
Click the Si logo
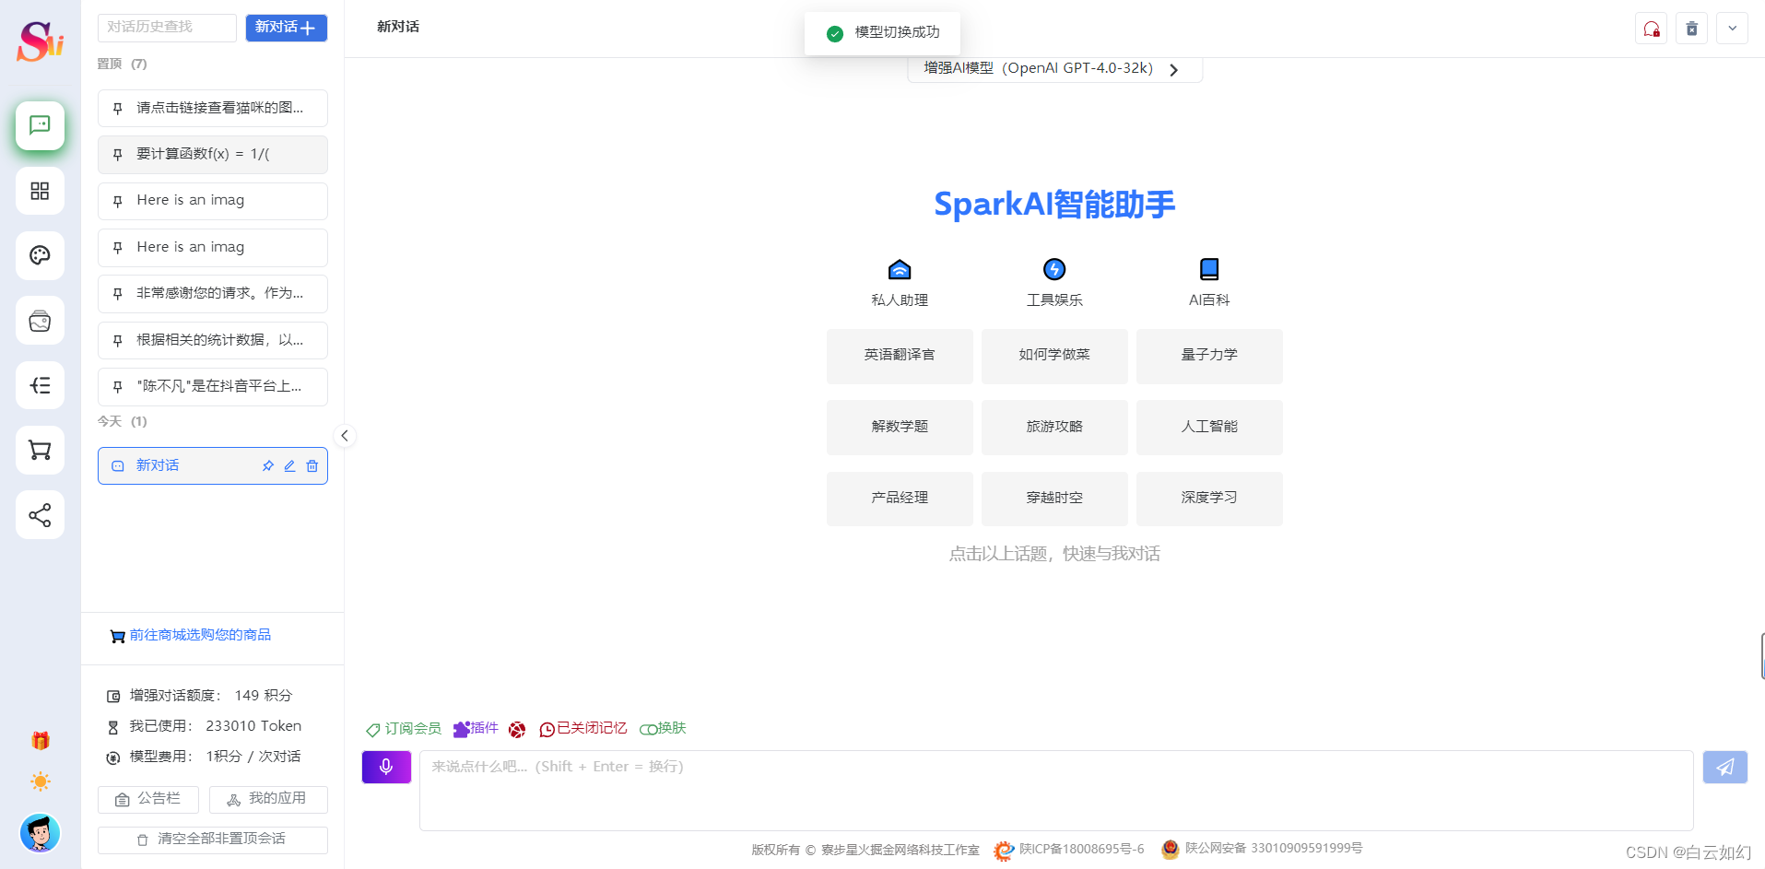(41, 41)
